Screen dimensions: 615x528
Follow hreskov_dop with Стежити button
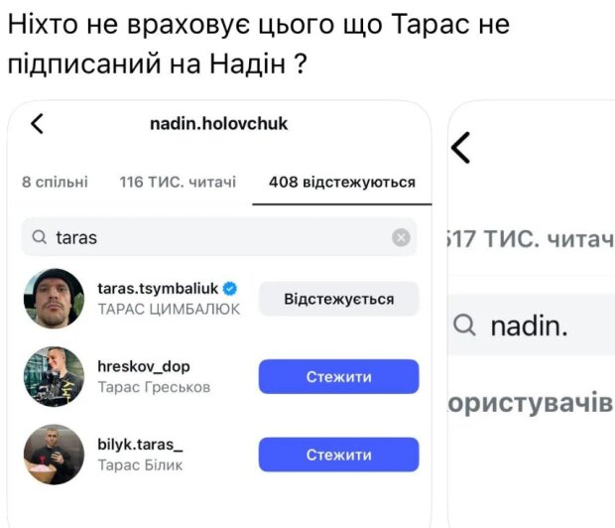[338, 376]
